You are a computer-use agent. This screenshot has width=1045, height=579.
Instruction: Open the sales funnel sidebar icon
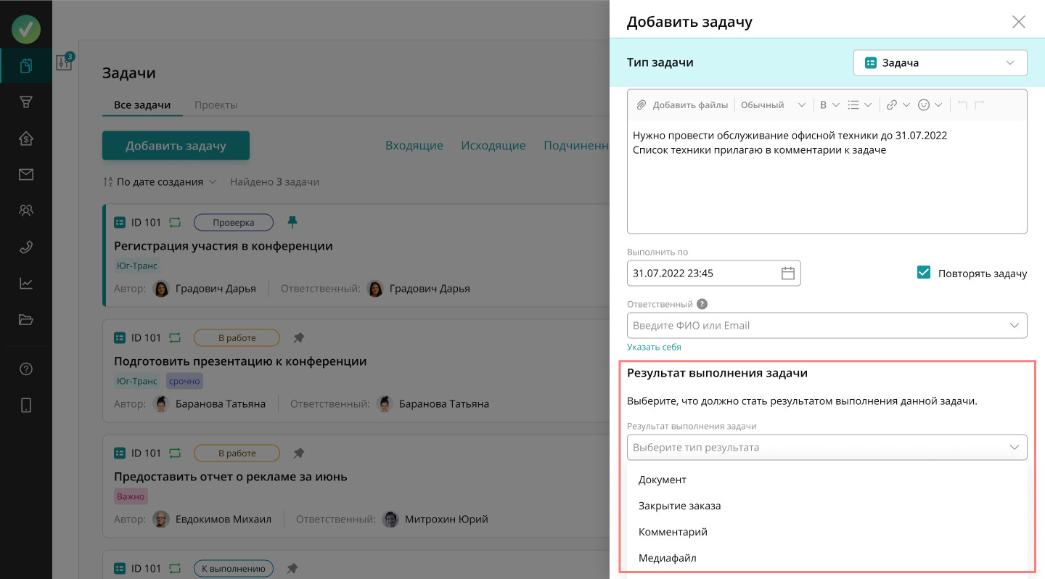26,102
